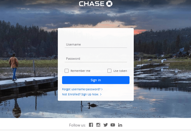Open the YouTube icon in footer
Image resolution: width=191 pixels, height=133 pixels.
point(113,125)
